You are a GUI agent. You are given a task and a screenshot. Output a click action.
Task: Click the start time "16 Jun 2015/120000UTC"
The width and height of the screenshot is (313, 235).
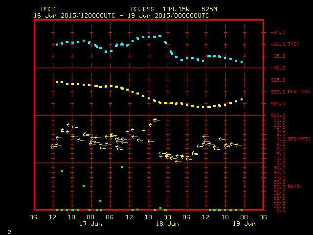(x=74, y=16)
